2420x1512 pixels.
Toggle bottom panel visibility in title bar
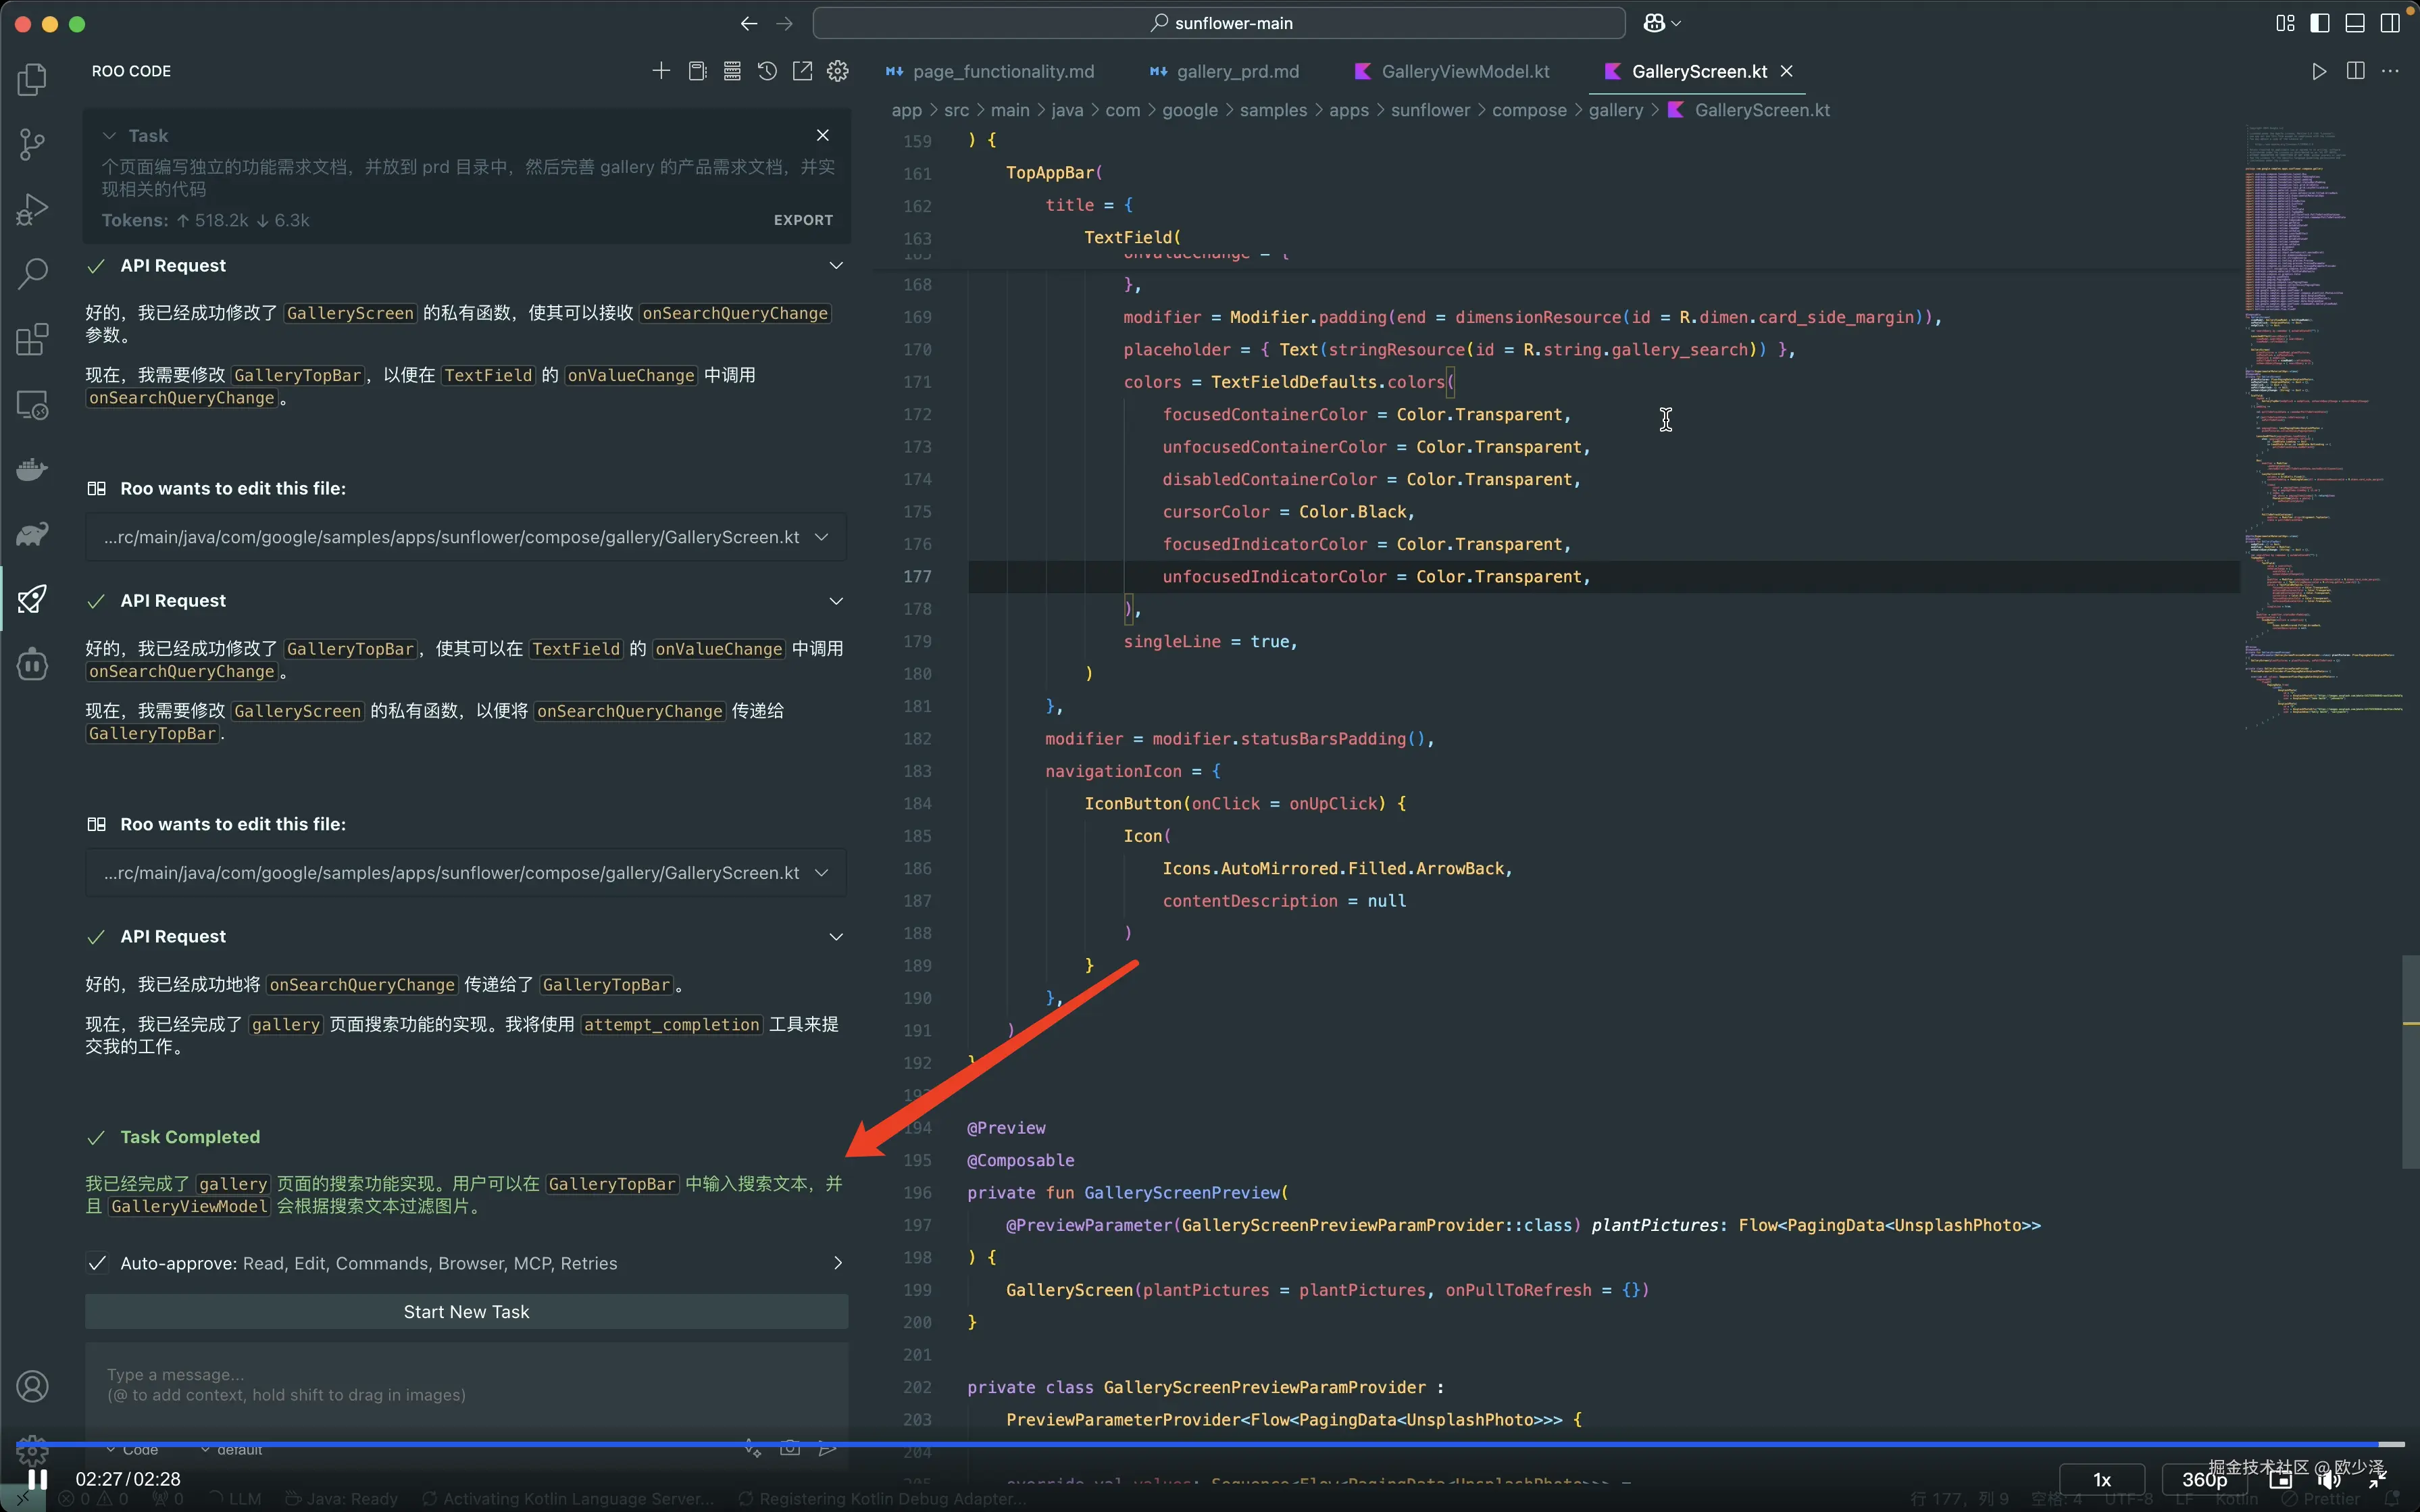coord(2355,23)
